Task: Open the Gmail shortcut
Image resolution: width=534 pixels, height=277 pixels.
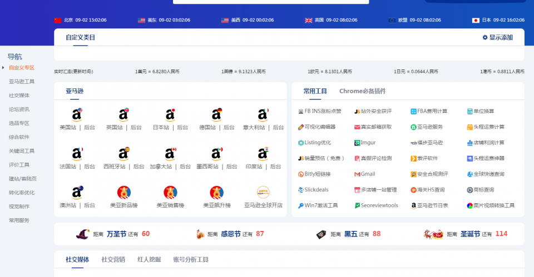Action: point(364,174)
